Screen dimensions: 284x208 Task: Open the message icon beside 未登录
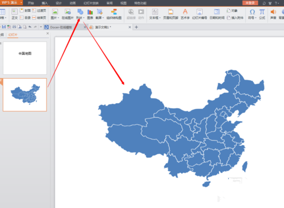point(264,3)
